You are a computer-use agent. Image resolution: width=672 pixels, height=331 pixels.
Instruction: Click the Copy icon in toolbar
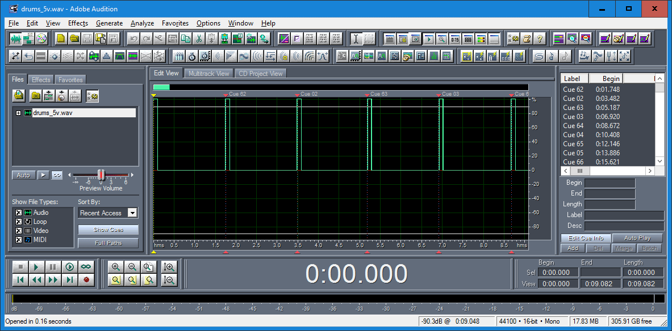[186, 39]
